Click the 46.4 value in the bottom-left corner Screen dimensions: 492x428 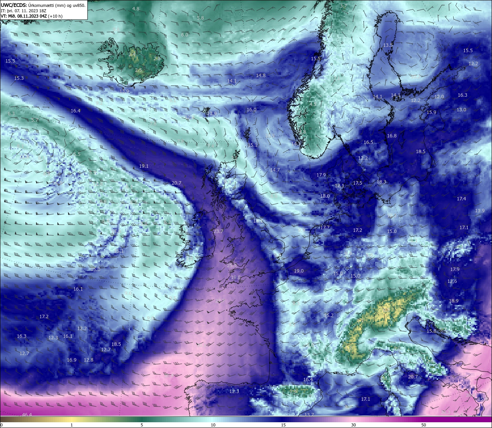(x=27, y=415)
